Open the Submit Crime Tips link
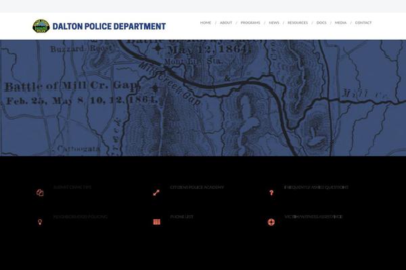Screen dimensions: 406x270 pos(72,188)
